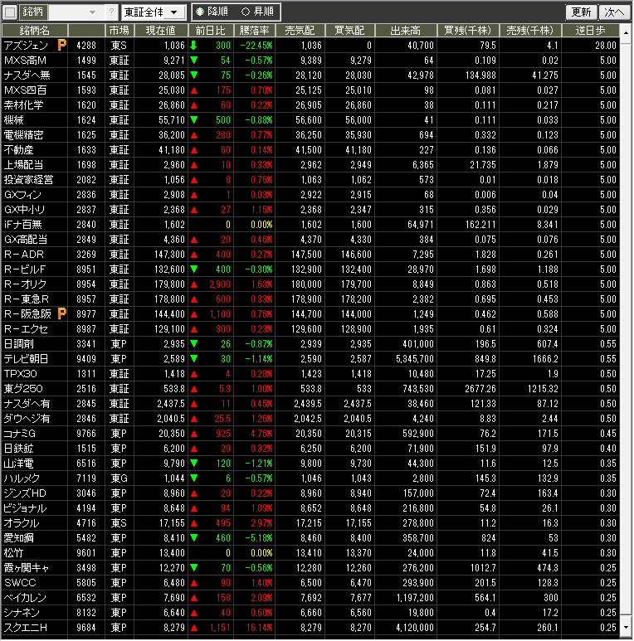Click red up triangle in MXS四百 row
This screenshot has height=641, width=634.
tap(194, 90)
